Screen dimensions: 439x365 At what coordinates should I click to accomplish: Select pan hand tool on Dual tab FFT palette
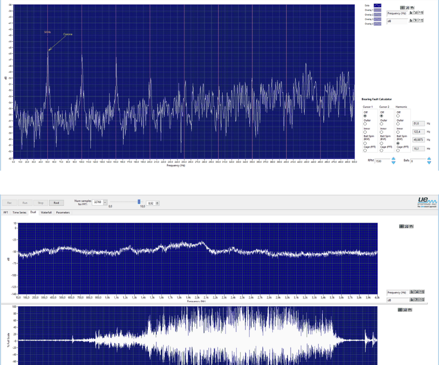411,226
